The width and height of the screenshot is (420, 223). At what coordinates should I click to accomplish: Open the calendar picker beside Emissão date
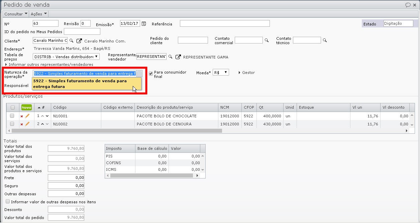click(144, 24)
